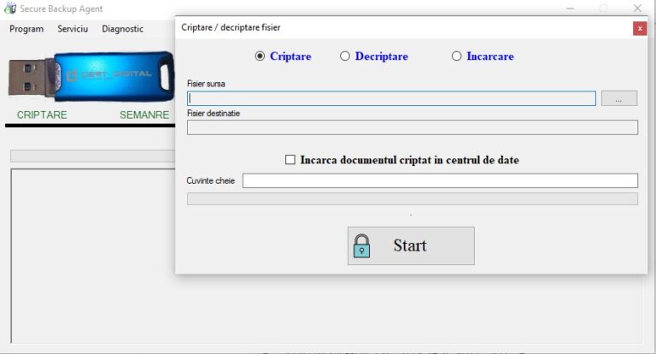656x354 pixels.
Task: Select the green SEMANRE label
Action: 144,115
